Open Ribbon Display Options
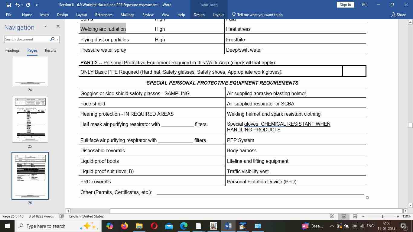413x232 pixels. [364, 5]
